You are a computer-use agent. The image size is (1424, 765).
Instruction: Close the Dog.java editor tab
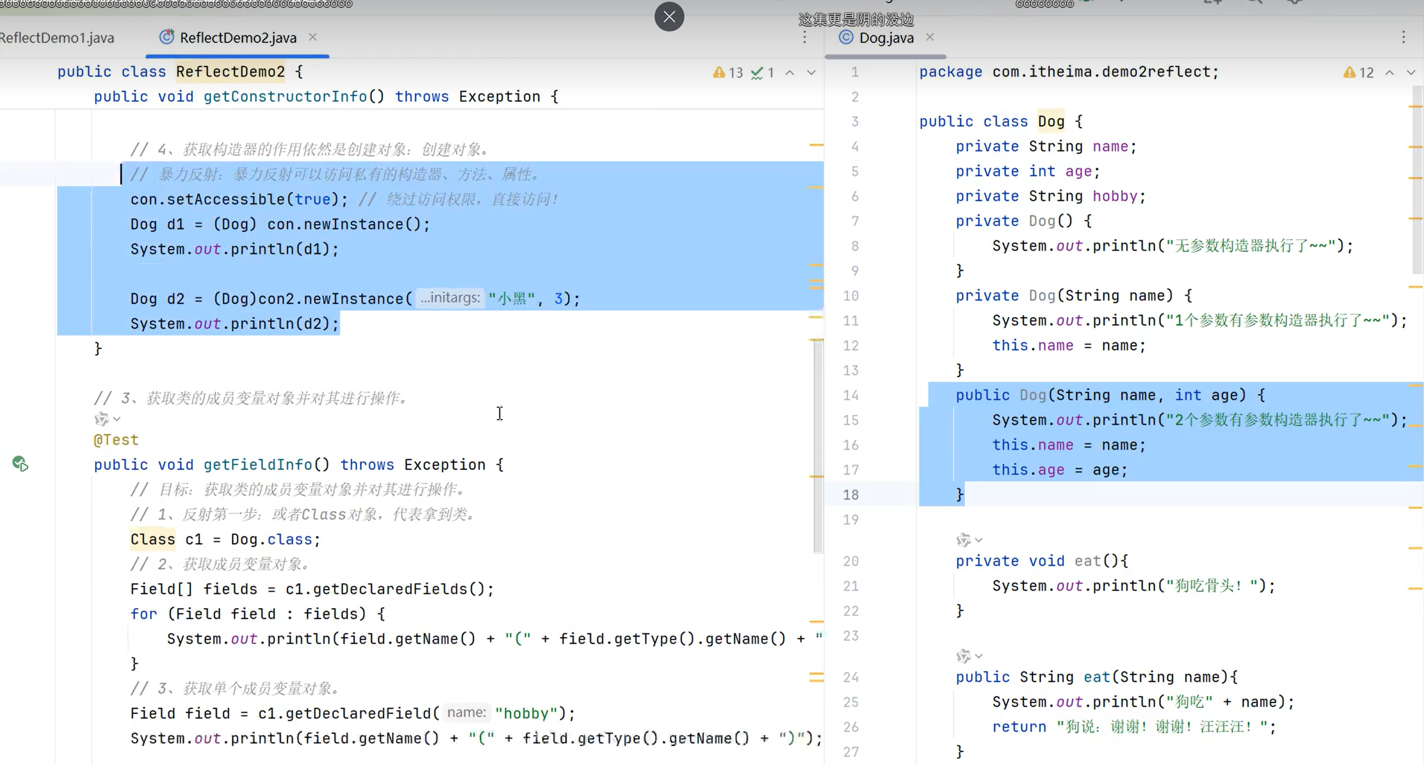pos(930,37)
